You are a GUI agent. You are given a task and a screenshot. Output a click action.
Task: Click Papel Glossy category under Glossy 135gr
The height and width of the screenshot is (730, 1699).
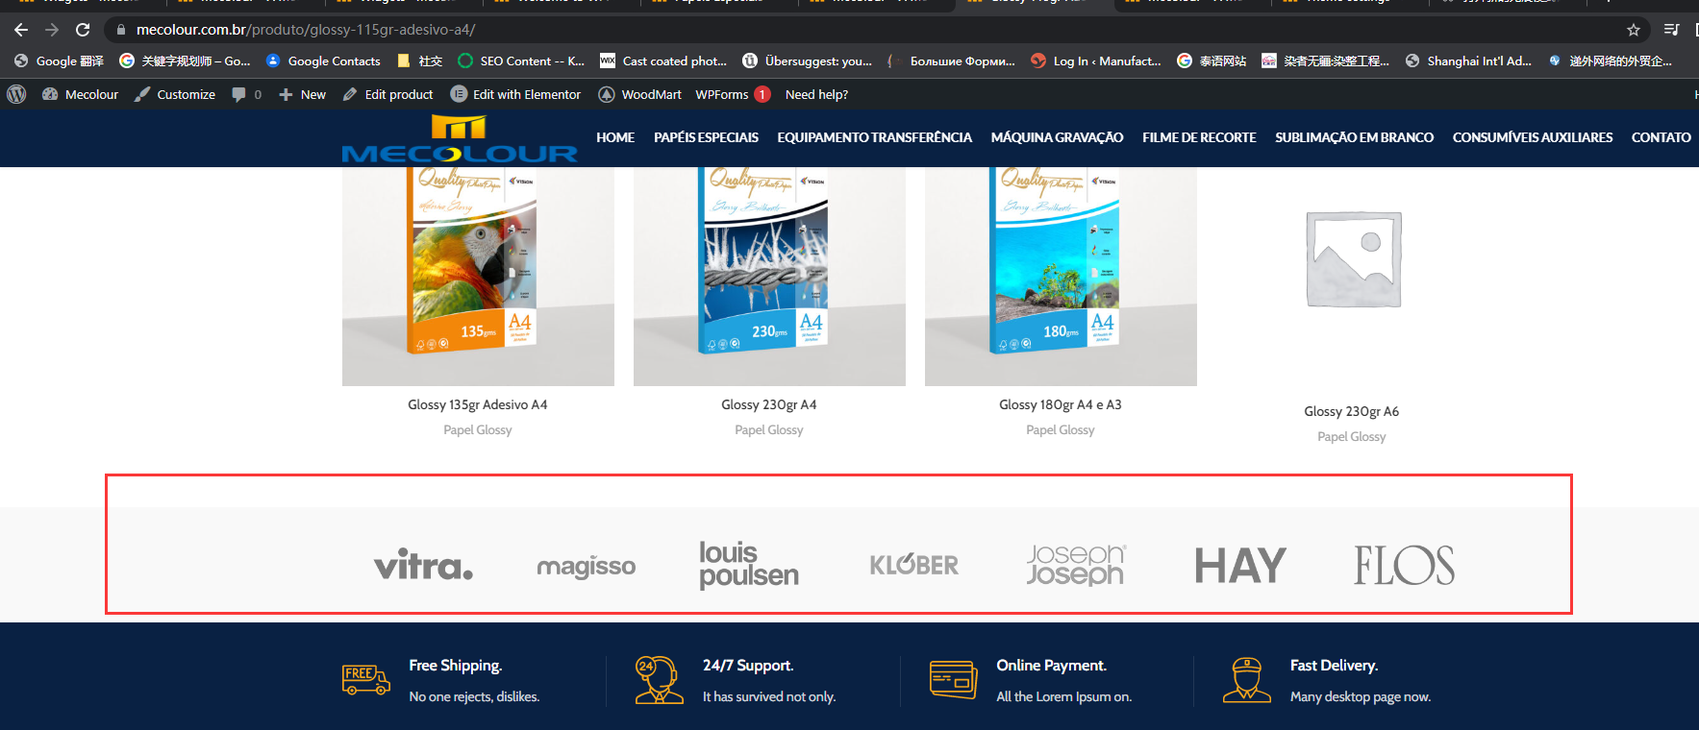(x=478, y=429)
